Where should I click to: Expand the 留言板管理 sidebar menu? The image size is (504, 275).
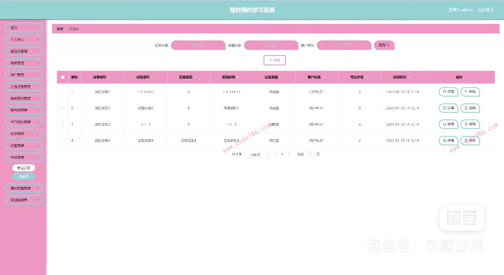pyautogui.click(x=24, y=110)
